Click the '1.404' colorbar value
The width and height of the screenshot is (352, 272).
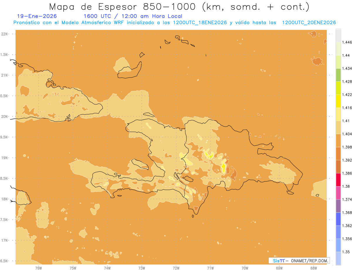(347, 134)
